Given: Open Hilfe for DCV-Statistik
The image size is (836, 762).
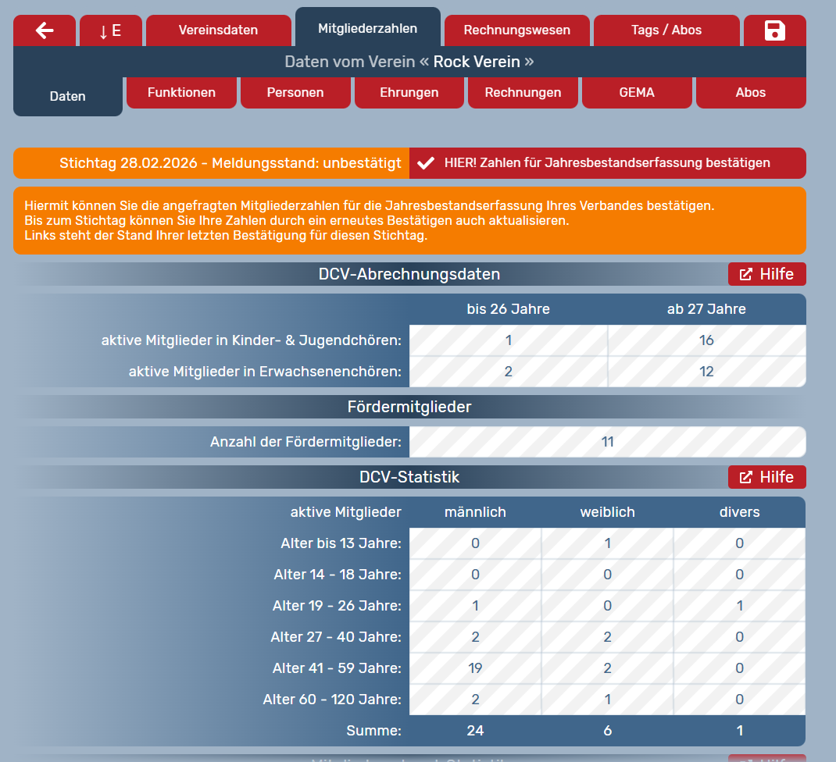Looking at the screenshot, I should pos(766,477).
